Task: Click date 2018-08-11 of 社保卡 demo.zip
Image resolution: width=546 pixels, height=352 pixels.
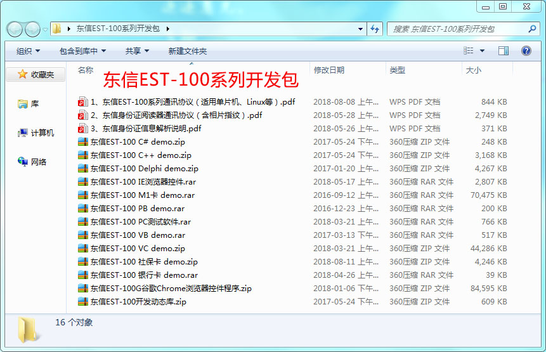Action: pyautogui.click(x=346, y=261)
